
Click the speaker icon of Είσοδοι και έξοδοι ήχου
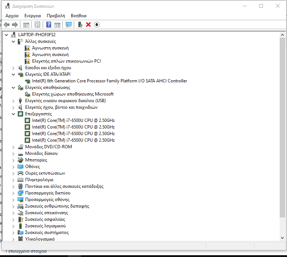20,68
